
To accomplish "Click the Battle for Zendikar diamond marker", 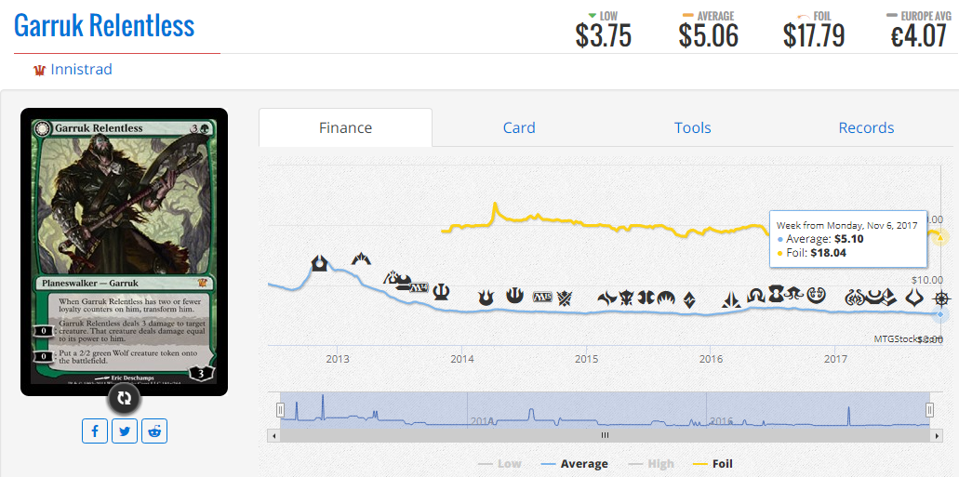I will [x=689, y=300].
